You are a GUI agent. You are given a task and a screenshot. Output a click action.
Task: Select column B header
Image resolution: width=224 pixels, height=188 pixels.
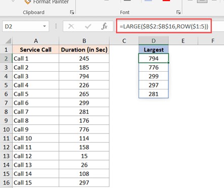84,41
